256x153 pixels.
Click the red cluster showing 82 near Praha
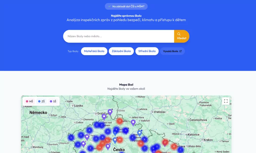[108, 140]
